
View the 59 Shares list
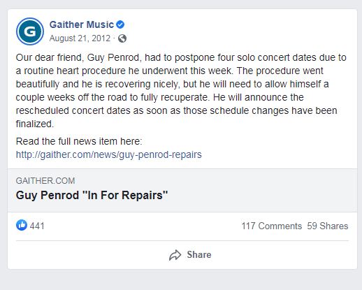point(328,226)
